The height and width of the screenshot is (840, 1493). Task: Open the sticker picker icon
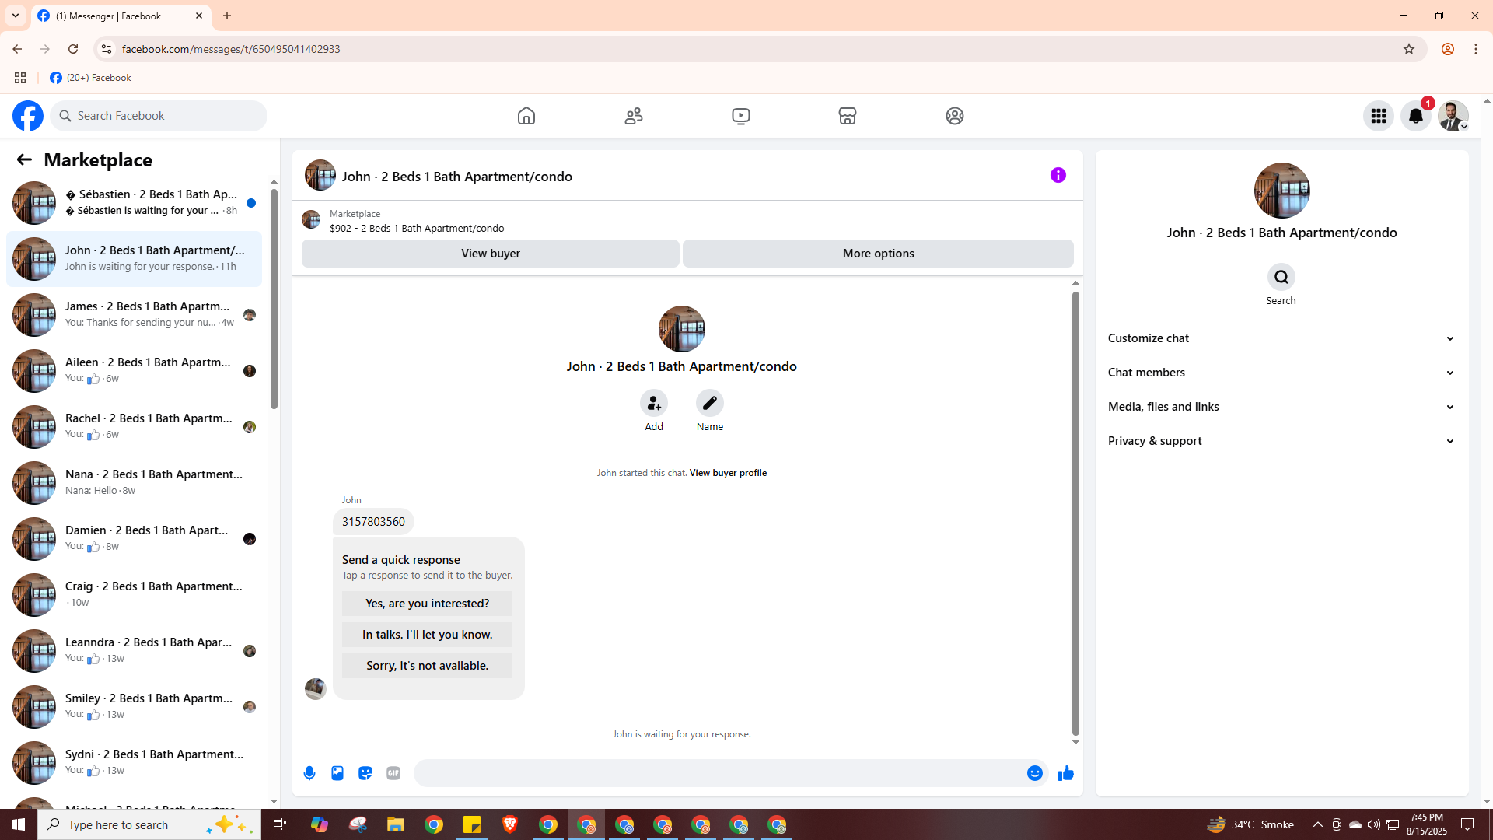tap(365, 773)
